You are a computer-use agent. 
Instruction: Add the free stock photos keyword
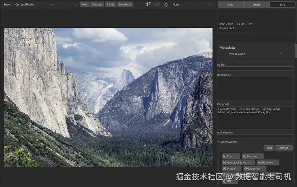[x=238, y=163]
